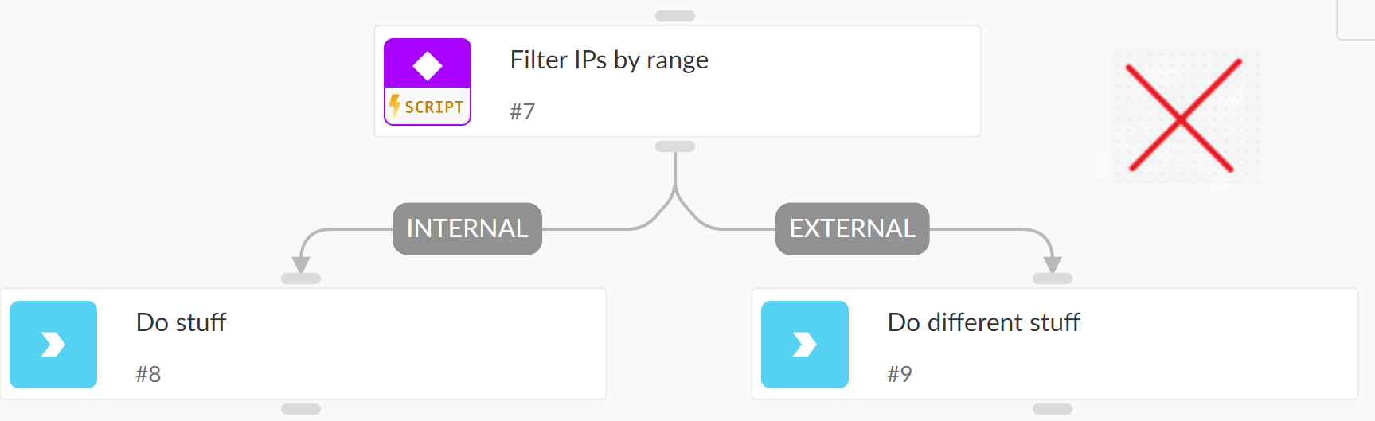The width and height of the screenshot is (1375, 421).
Task: Click the Do stuff blue chevron icon
Action: pyautogui.click(x=53, y=345)
